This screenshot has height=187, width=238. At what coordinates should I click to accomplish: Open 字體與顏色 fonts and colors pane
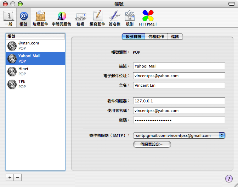61,18
